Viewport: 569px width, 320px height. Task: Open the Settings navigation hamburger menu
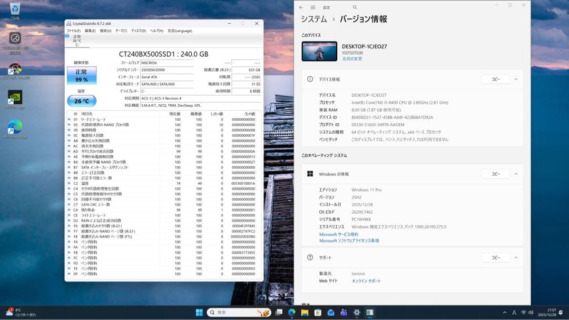(x=314, y=7)
